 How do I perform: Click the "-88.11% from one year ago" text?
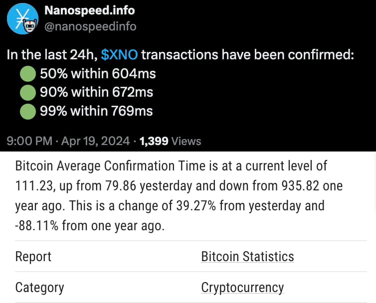90,226
